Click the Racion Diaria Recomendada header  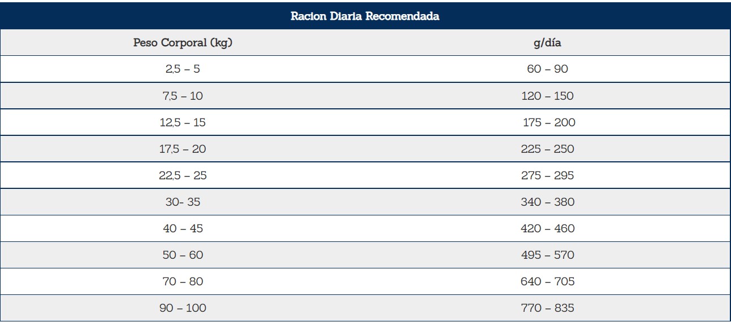(x=365, y=16)
